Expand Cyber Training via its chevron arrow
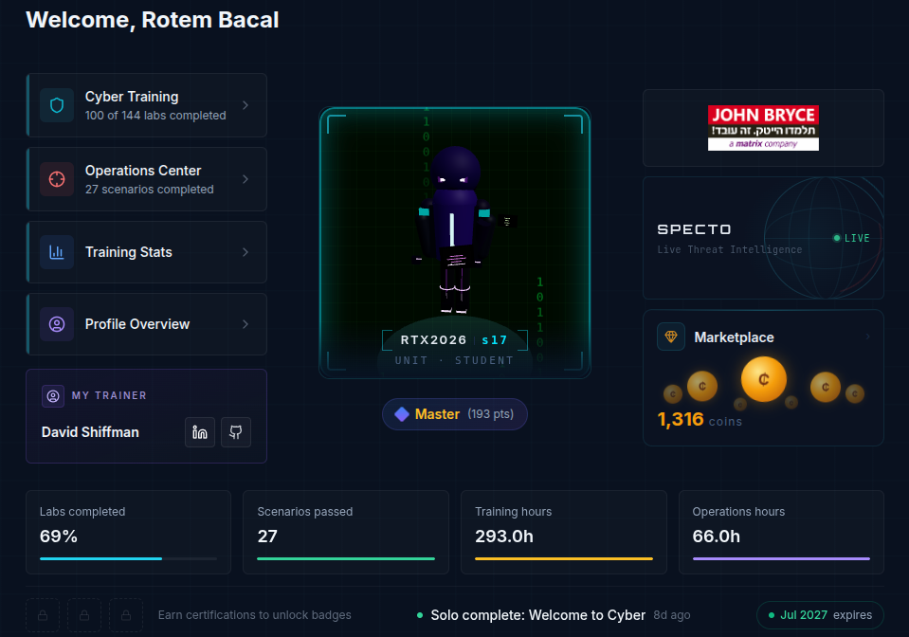909x637 pixels. coord(245,105)
